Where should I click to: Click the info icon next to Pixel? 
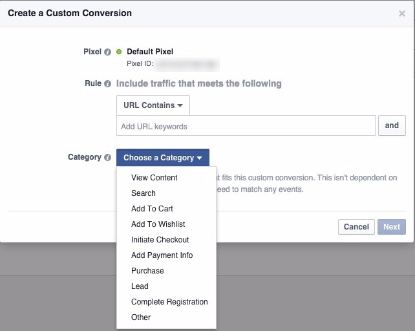click(107, 52)
